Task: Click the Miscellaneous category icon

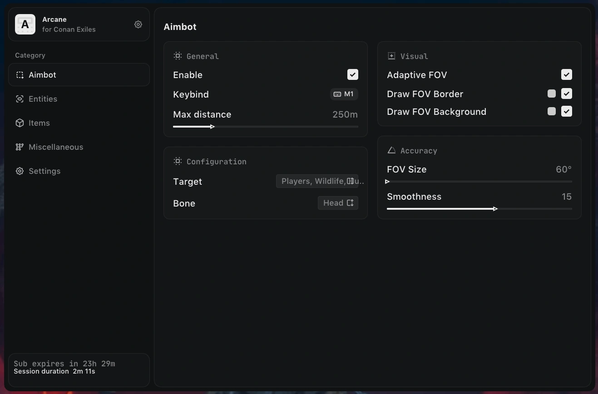Action: (20, 147)
